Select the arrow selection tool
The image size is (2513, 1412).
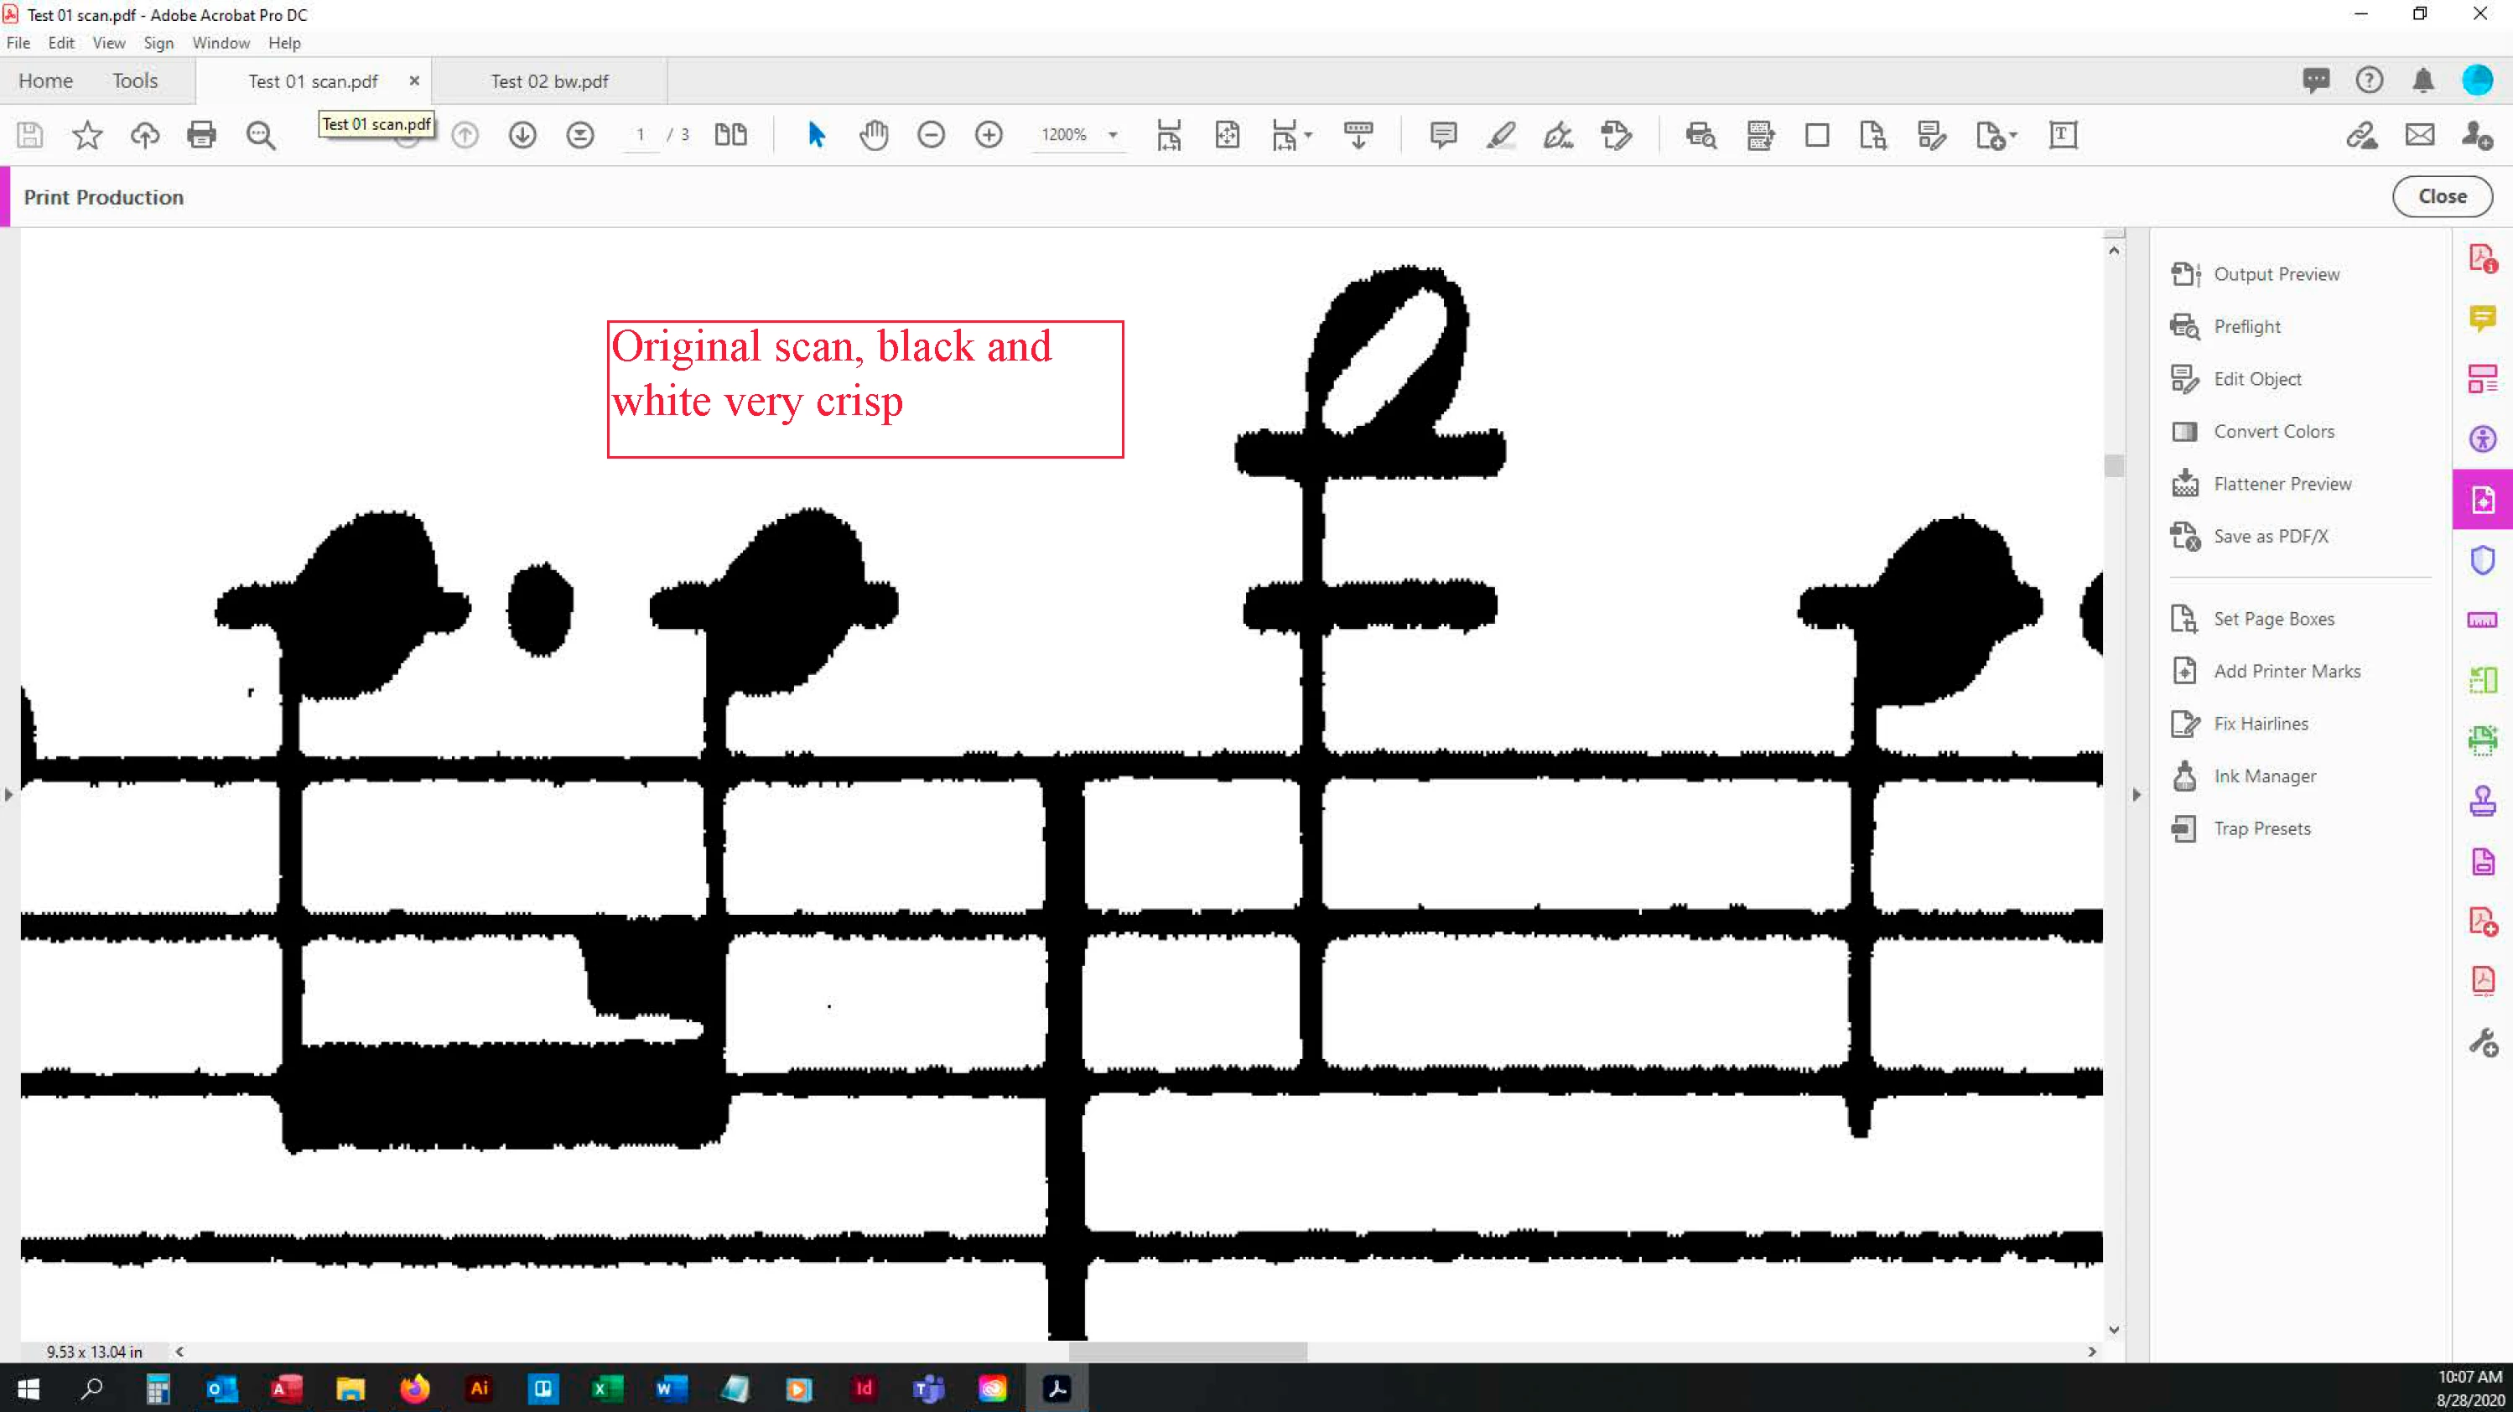click(817, 135)
